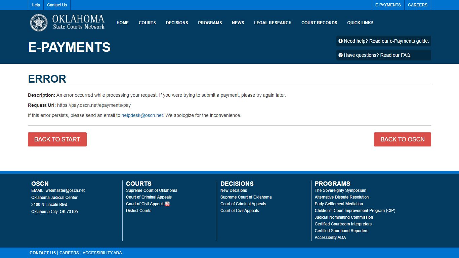Click the BACK TO START button
This screenshot has width=459, height=258.
(57, 139)
